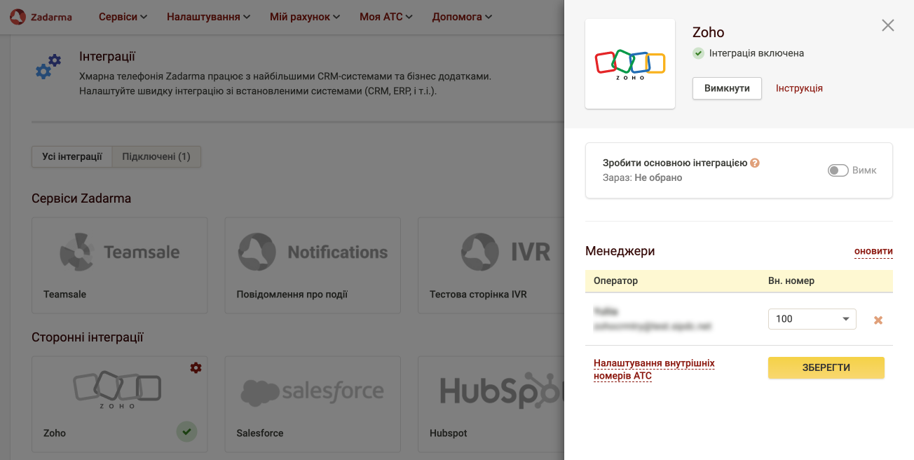
Task: Expand the Мій рахунок menu
Action: [305, 17]
